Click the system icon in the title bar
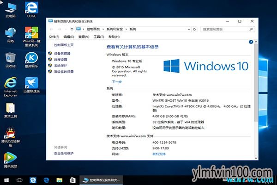Viewport: 277px width, 185px height. pyautogui.click(x=50, y=21)
